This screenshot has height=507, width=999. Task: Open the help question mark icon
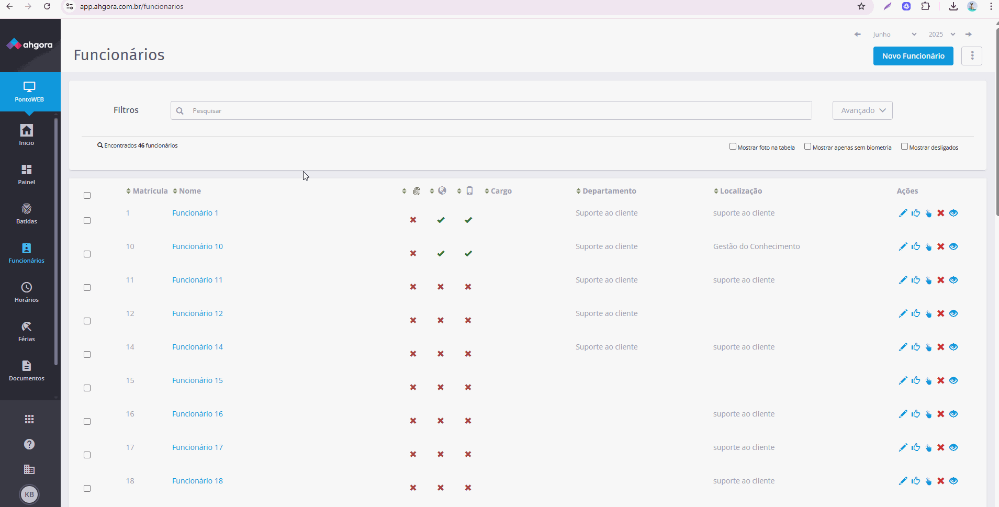(29, 444)
